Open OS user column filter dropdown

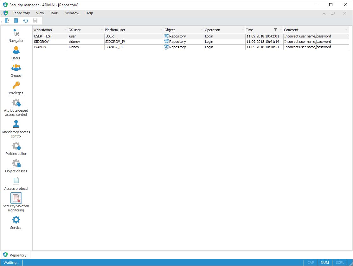[102, 30]
